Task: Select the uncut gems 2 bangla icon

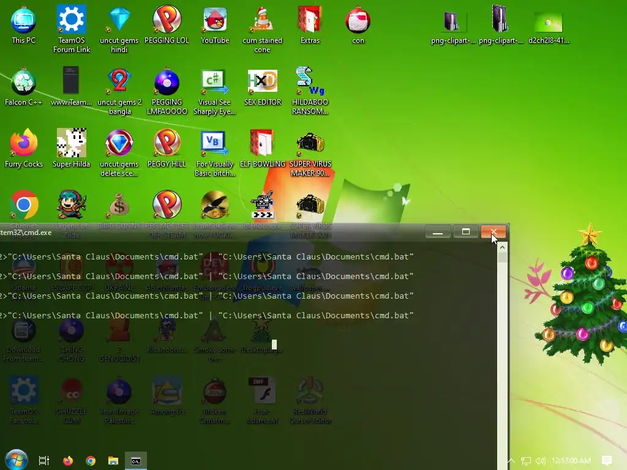Action: pyautogui.click(x=119, y=92)
